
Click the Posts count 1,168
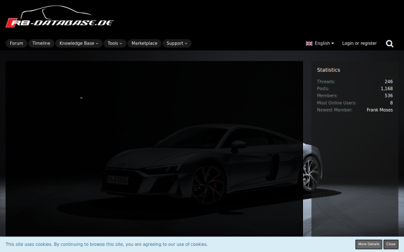(x=386, y=89)
